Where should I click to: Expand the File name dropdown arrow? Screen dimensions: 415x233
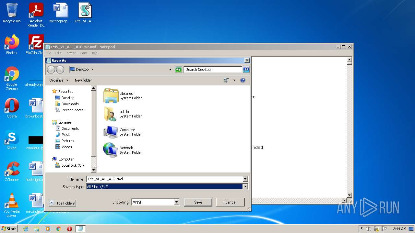(x=245, y=179)
